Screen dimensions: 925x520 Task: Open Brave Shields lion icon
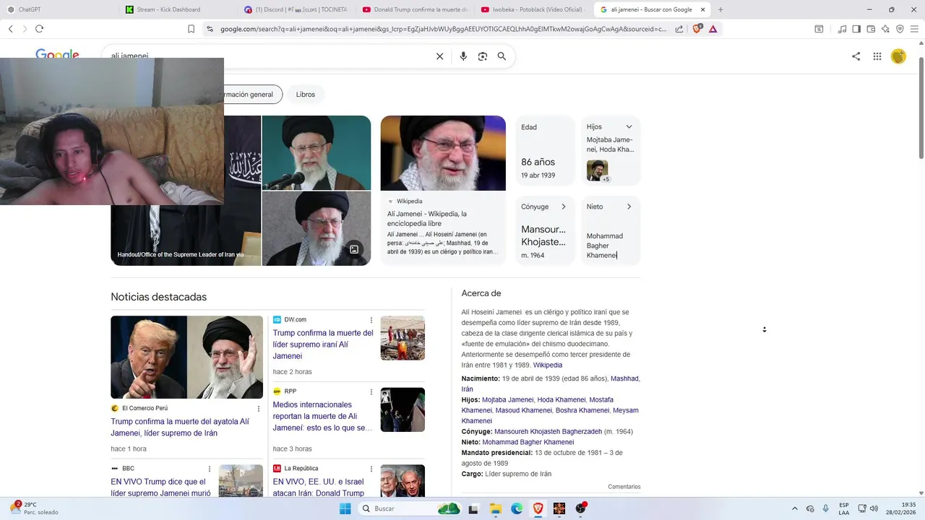point(697,29)
